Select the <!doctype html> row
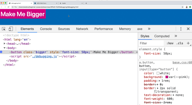The image size is (192, 105). (16, 35)
